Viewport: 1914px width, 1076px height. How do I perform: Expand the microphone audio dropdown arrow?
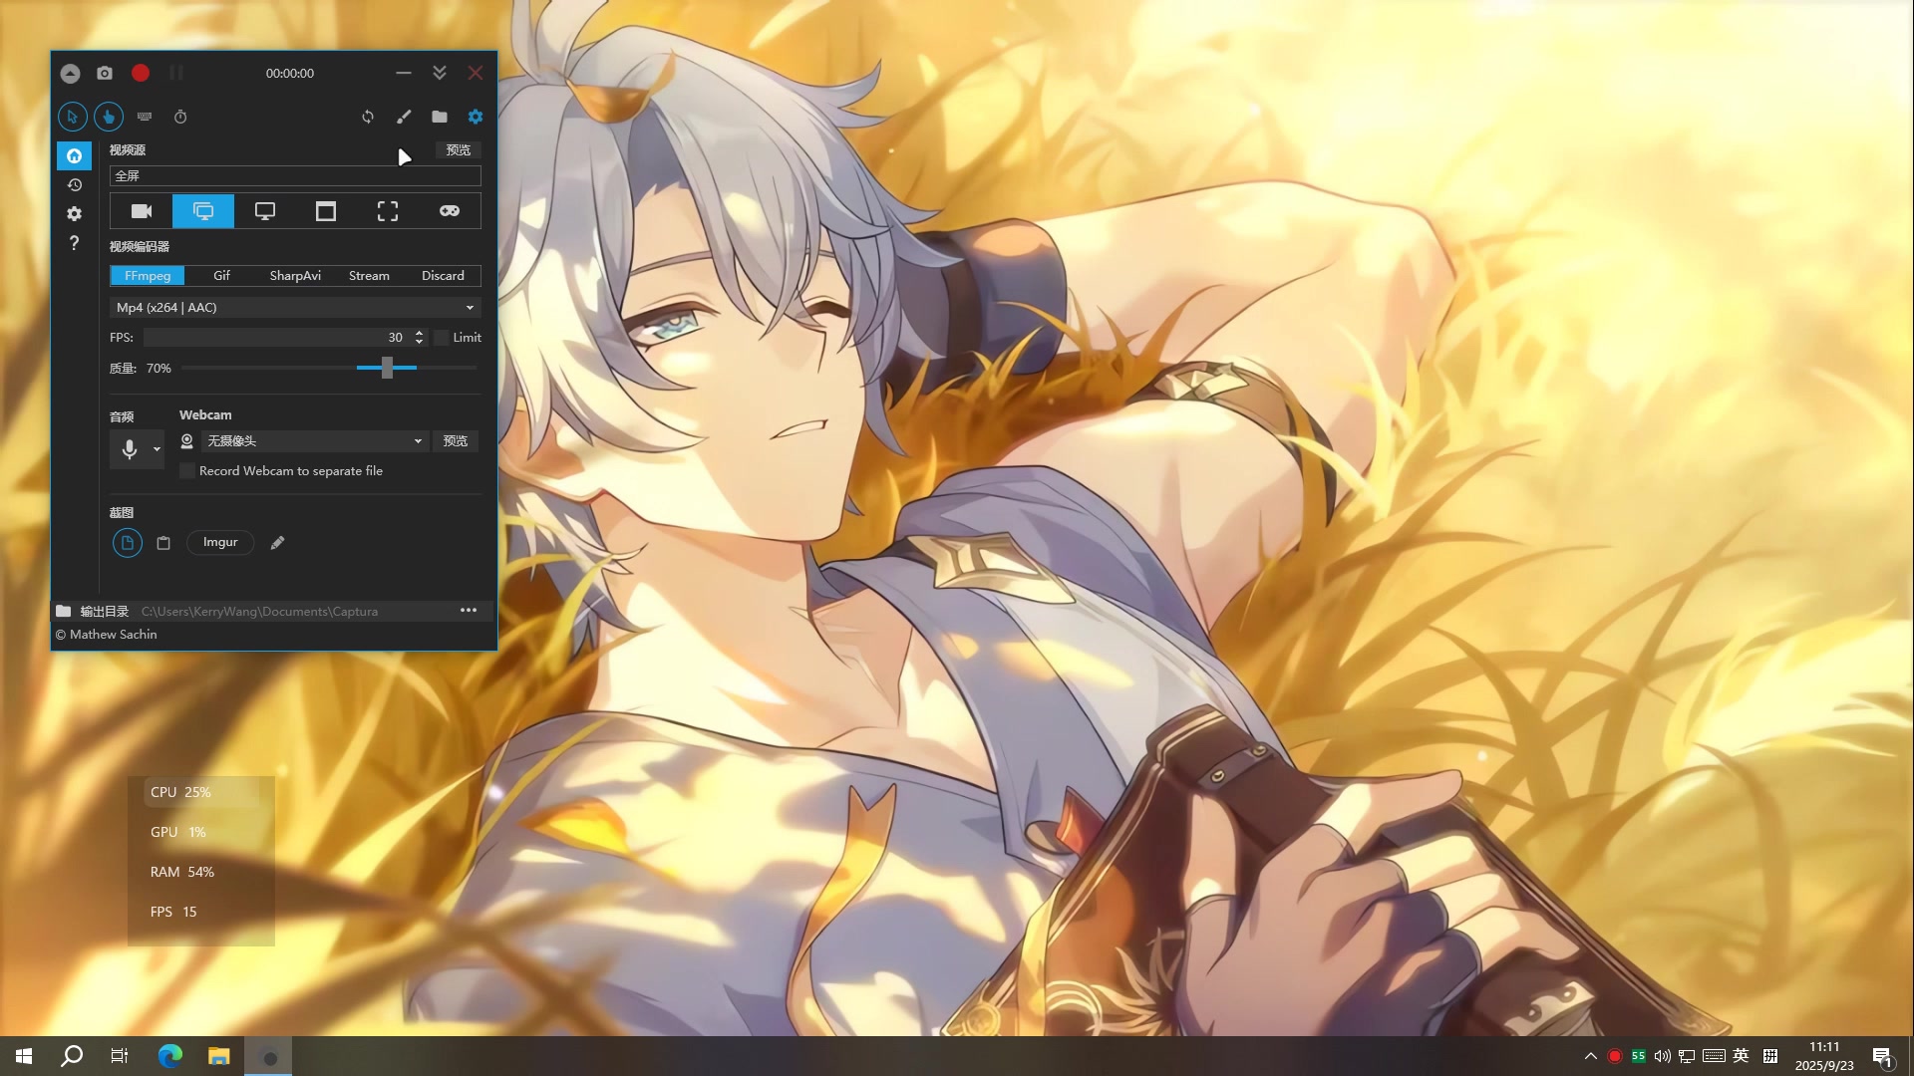coord(157,450)
